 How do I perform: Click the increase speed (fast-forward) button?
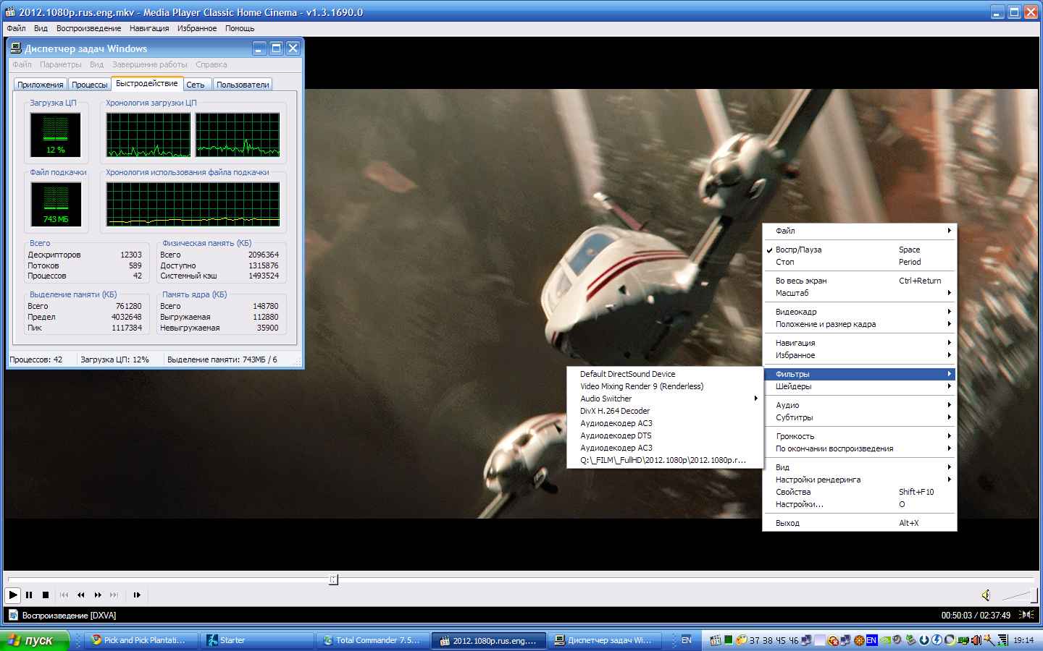(98, 595)
